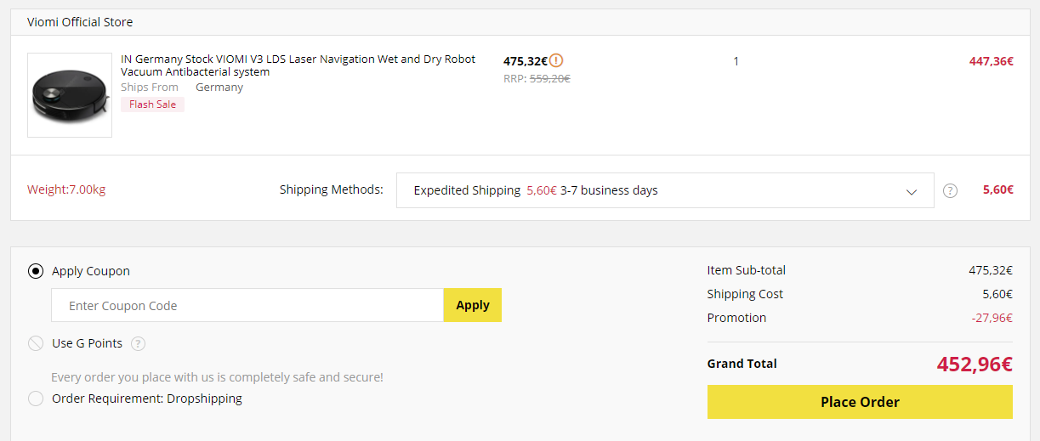This screenshot has width=1040, height=441.
Task: Select Order Requirement: Dropshipping radio button
Action: [x=36, y=399]
